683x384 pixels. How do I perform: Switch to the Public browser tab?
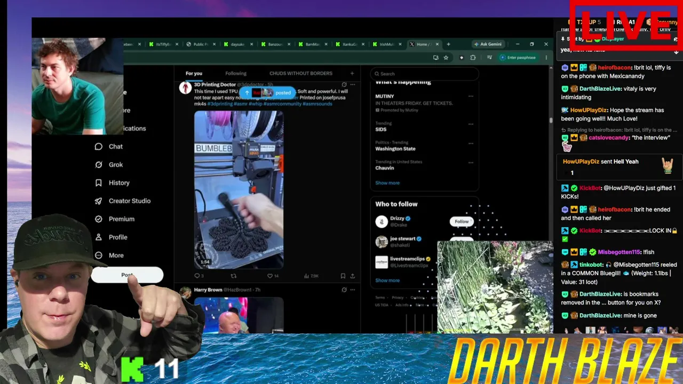tap(201, 44)
